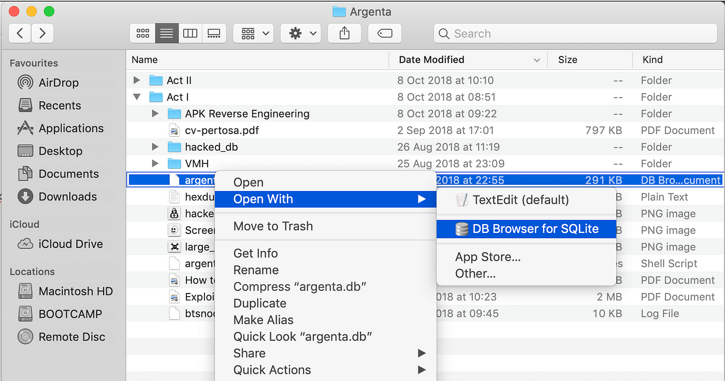Click the Screenshot PNG image thumbnail
This screenshot has width=725, height=381.
click(174, 230)
